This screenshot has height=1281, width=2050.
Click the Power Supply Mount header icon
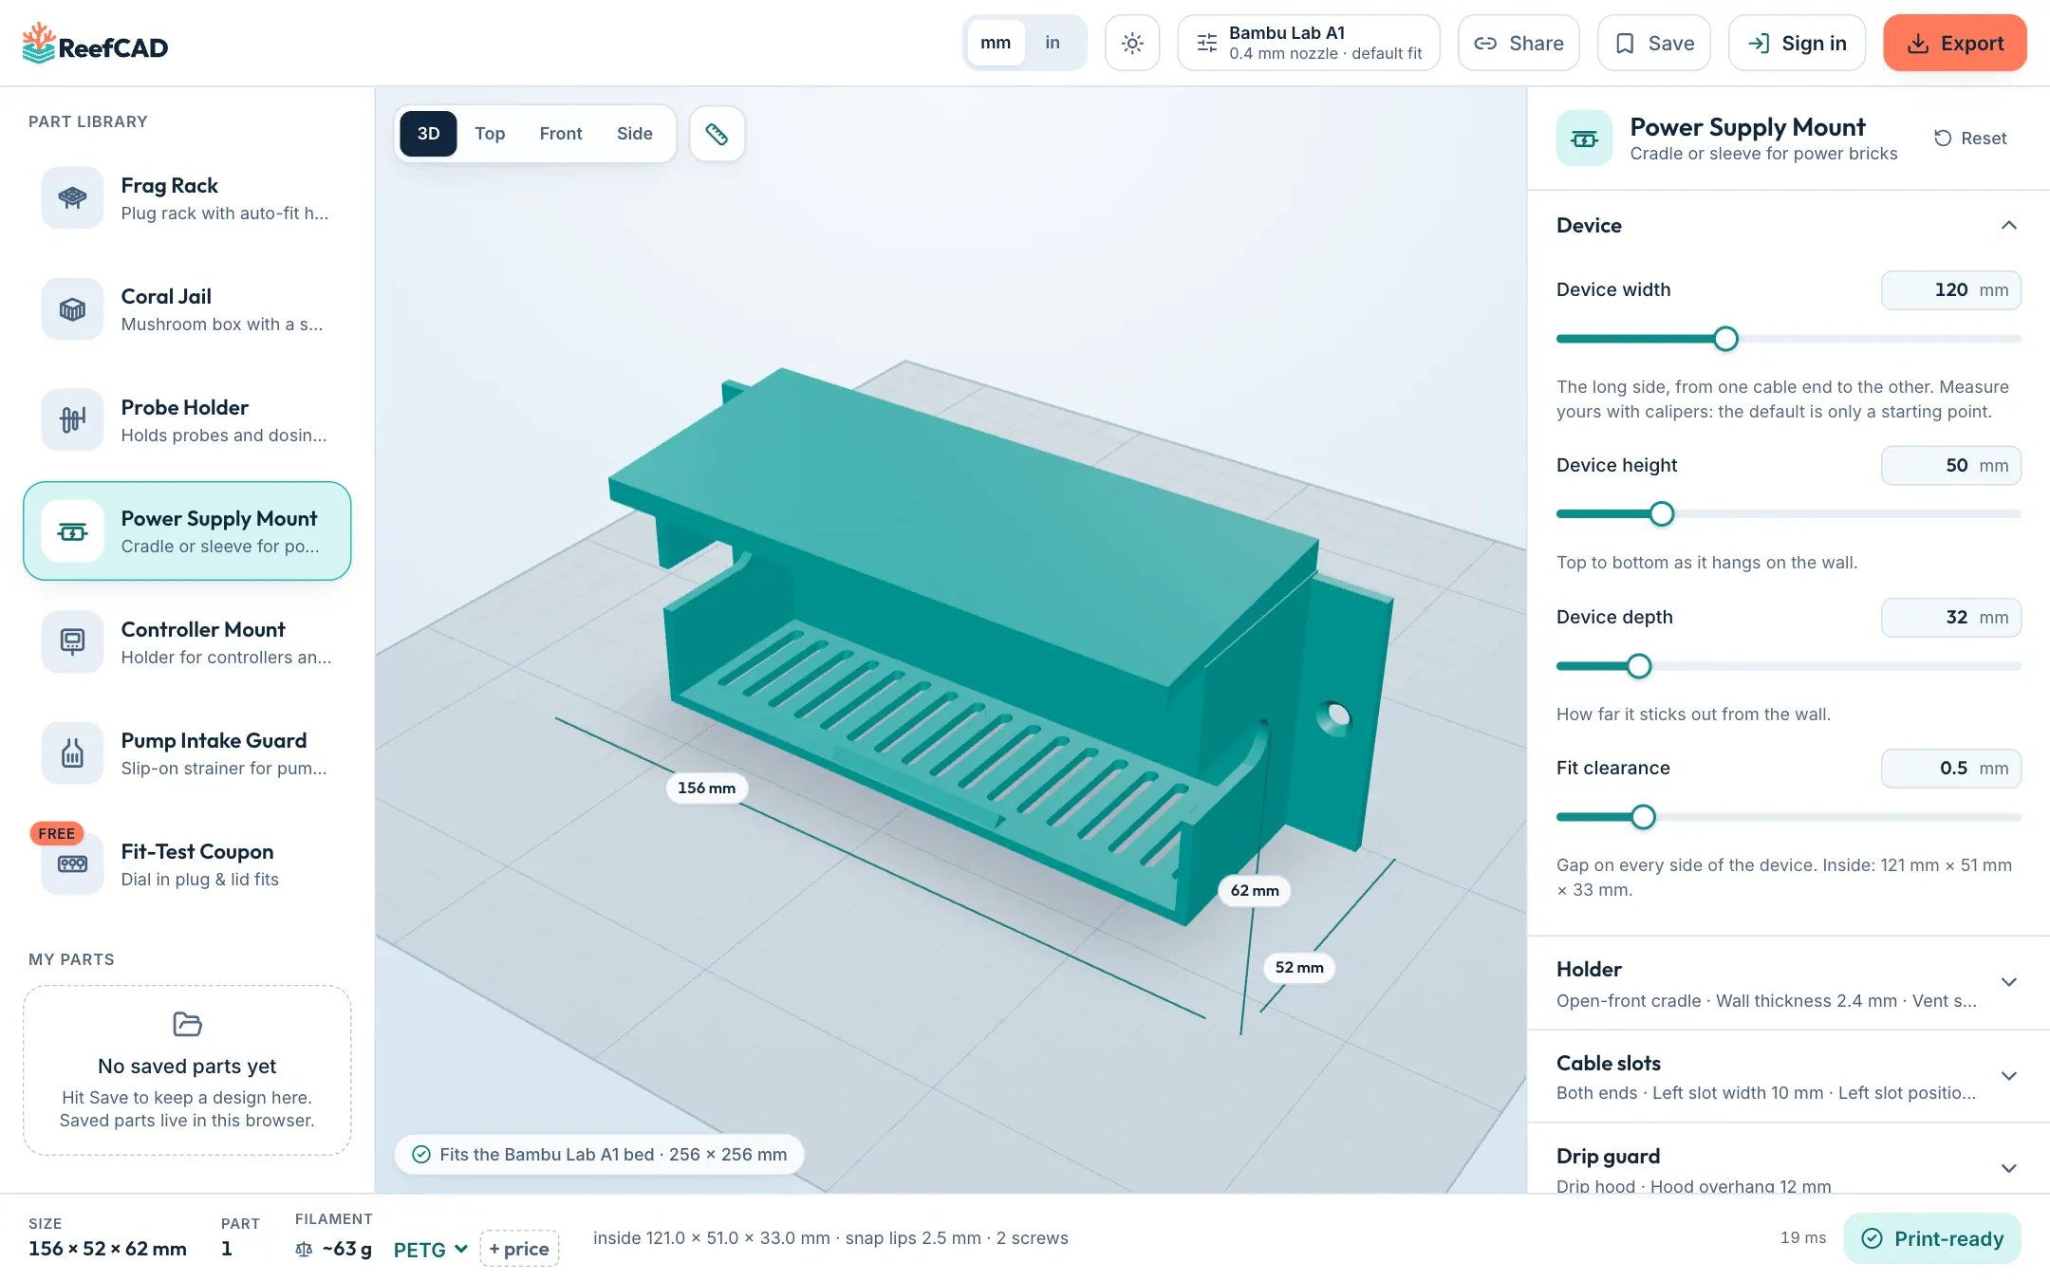point(1584,139)
